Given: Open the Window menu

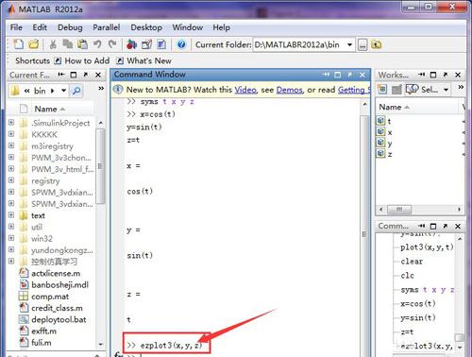Looking at the screenshot, I should tap(188, 27).
